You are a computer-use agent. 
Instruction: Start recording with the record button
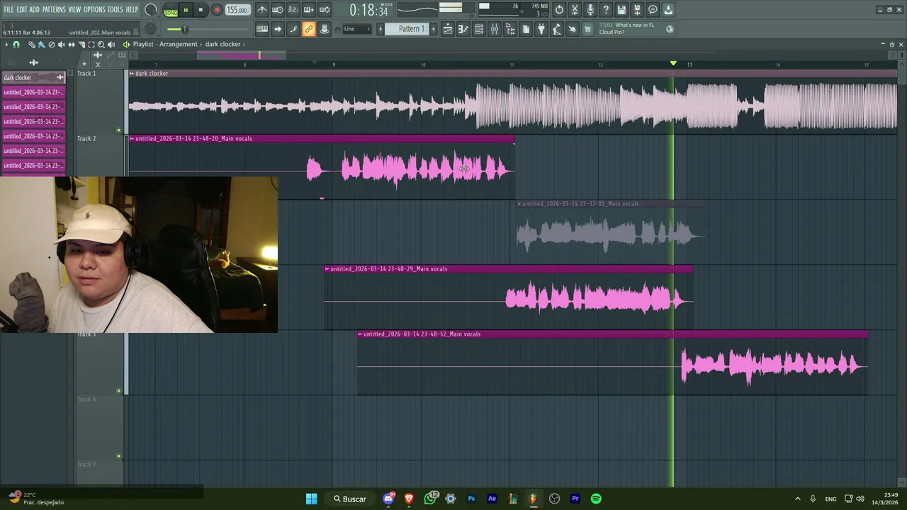(x=217, y=10)
